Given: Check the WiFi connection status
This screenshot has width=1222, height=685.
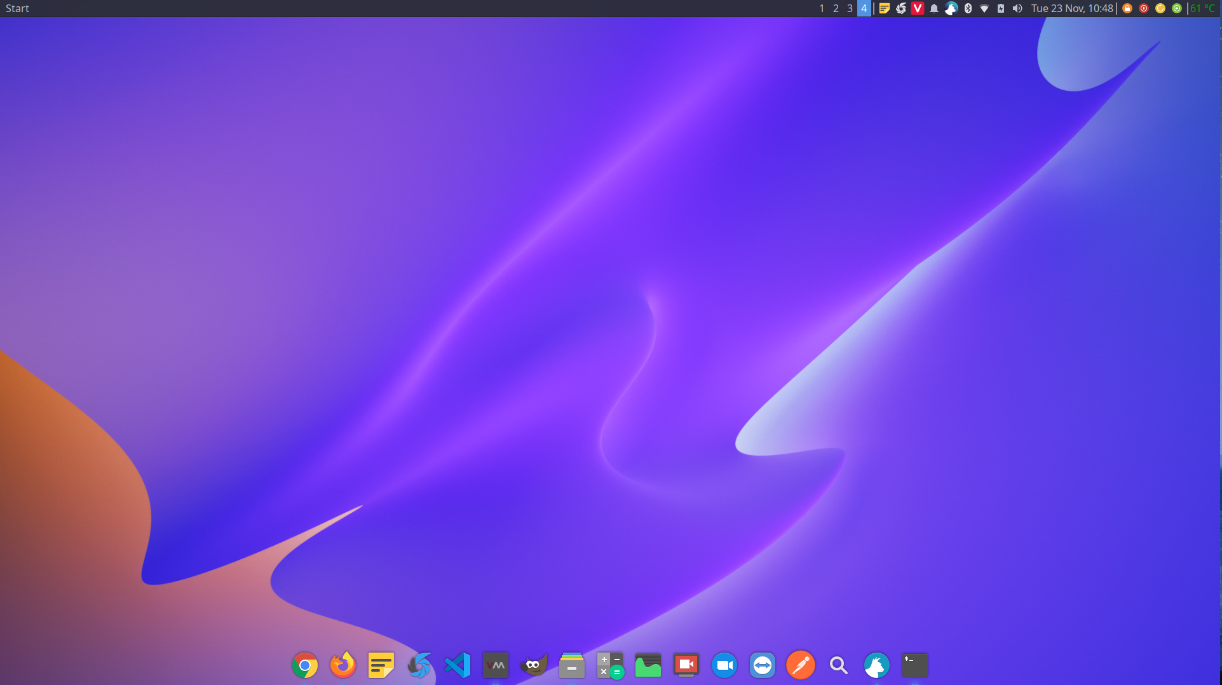Looking at the screenshot, I should pyautogui.click(x=984, y=8).
